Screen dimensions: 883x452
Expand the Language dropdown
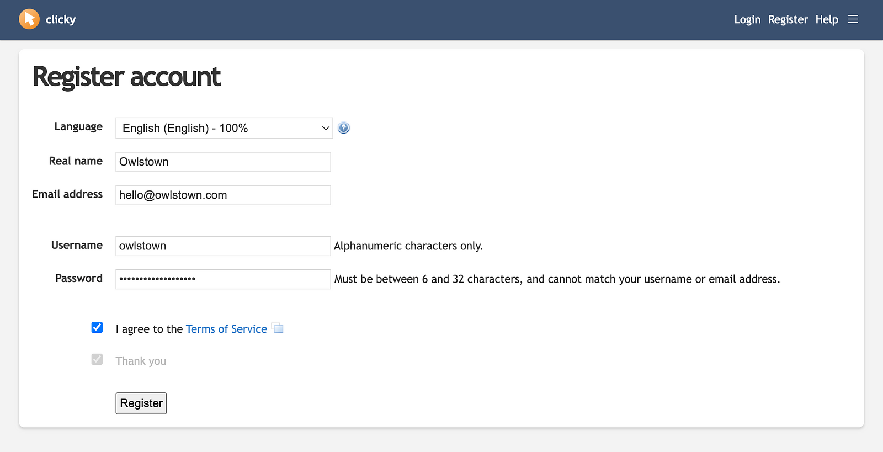(x=224, y=128)
